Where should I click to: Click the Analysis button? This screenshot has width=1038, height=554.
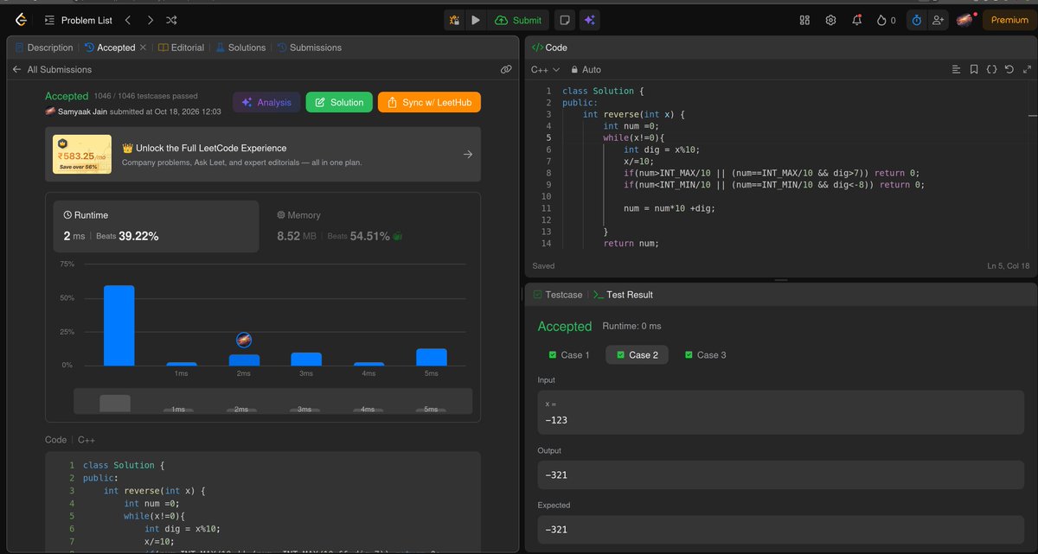[266, 102]
